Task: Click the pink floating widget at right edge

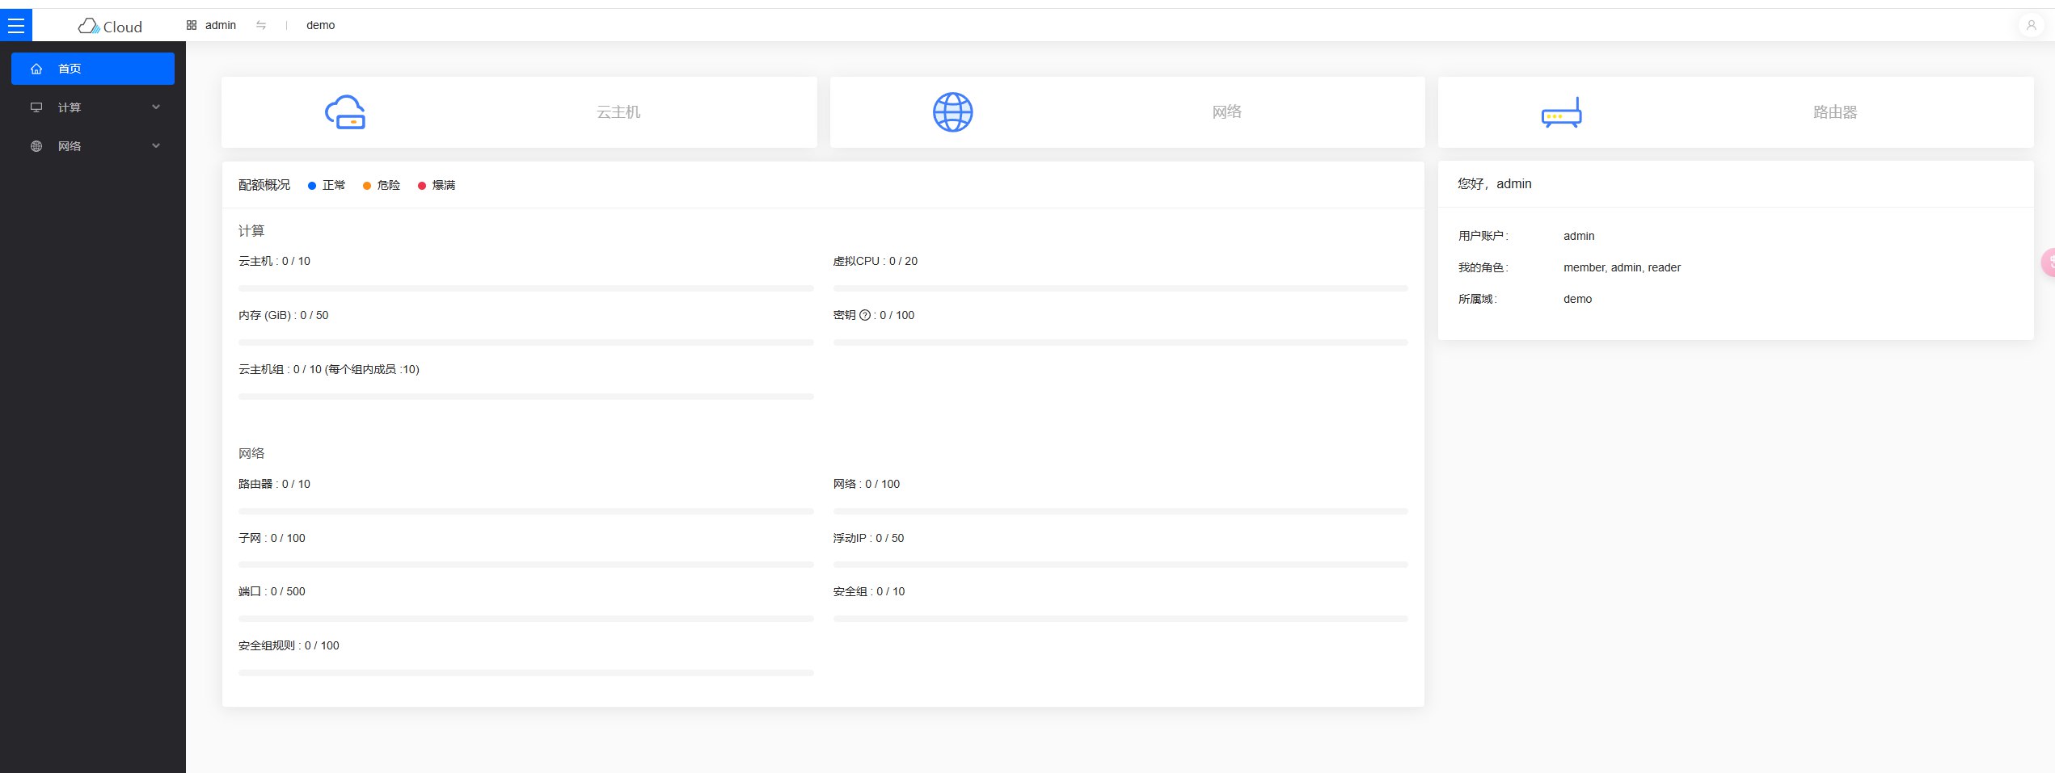Action: tap(2048, 263)
